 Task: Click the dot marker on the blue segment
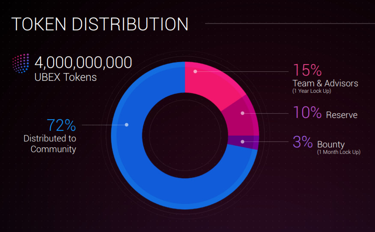(127, 125)
